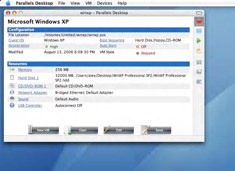This screenshot has width=235, height=171.
Task: Open the Acceleration settings link
Action: (x=19, y=46)
